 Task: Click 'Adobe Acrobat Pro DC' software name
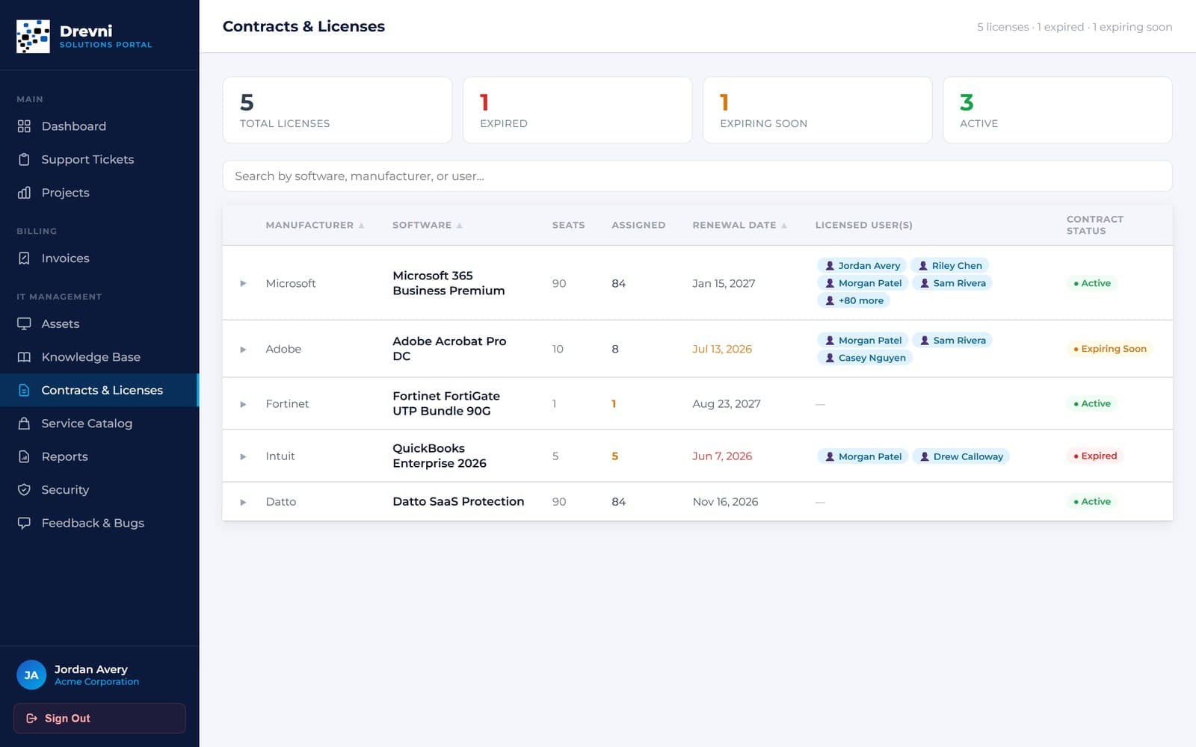pyautogui.click(x=449, y=349)
